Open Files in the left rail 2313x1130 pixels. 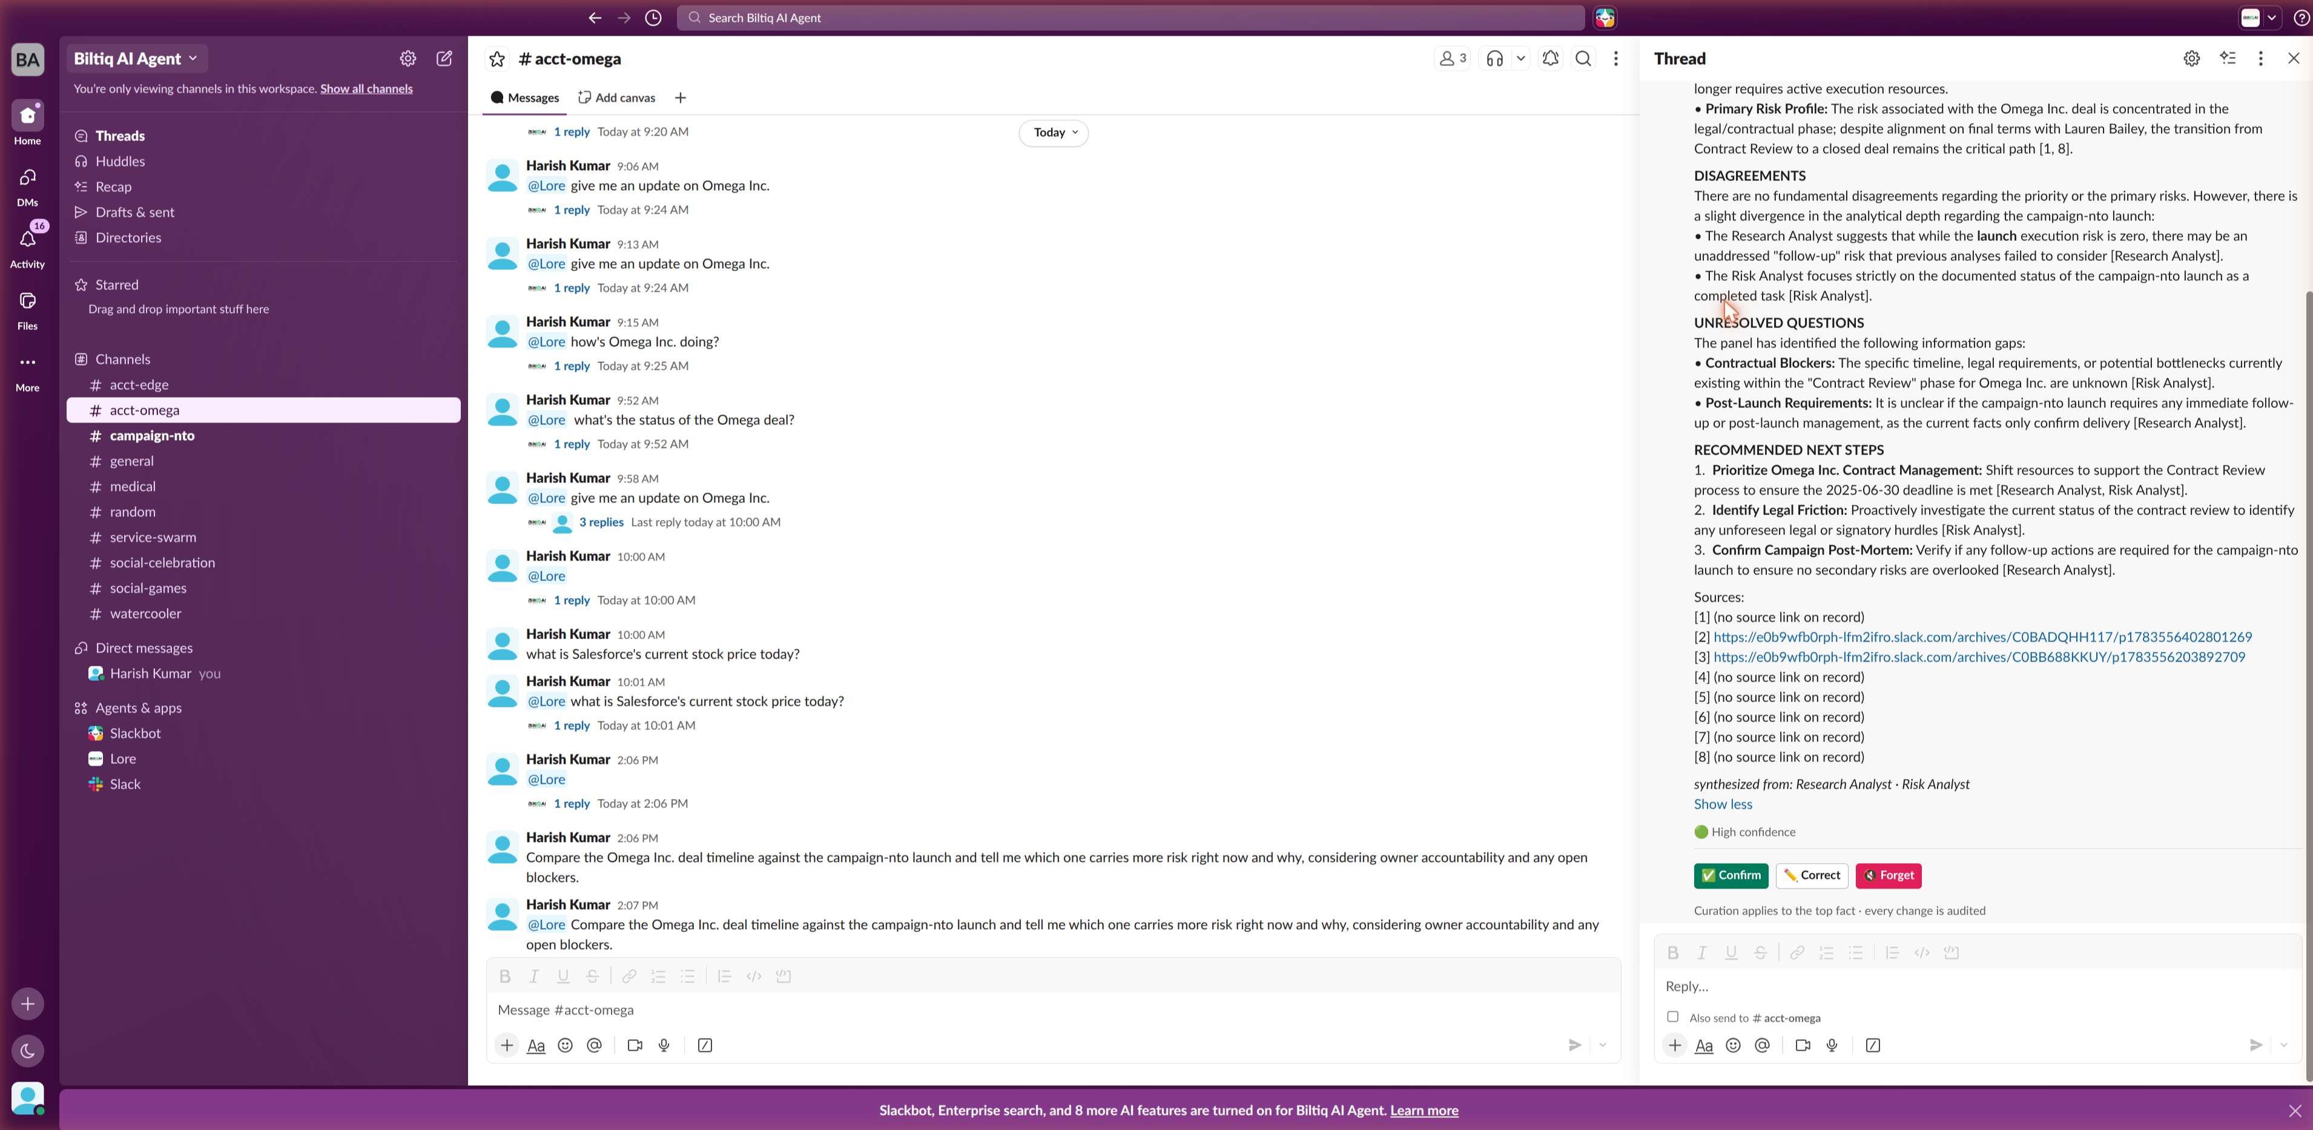(x=28, y=310)
